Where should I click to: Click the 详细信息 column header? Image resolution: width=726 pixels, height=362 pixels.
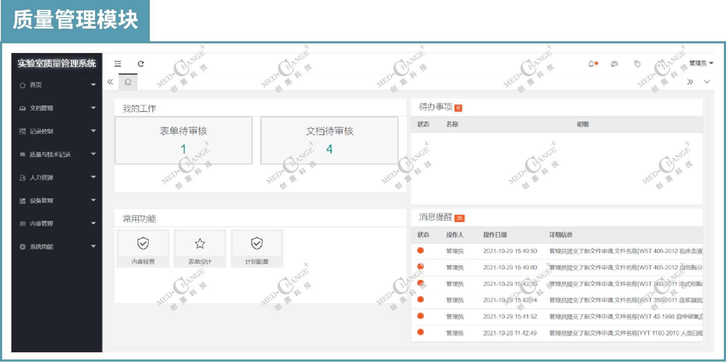pyautogui.click(x=561, y=235)
